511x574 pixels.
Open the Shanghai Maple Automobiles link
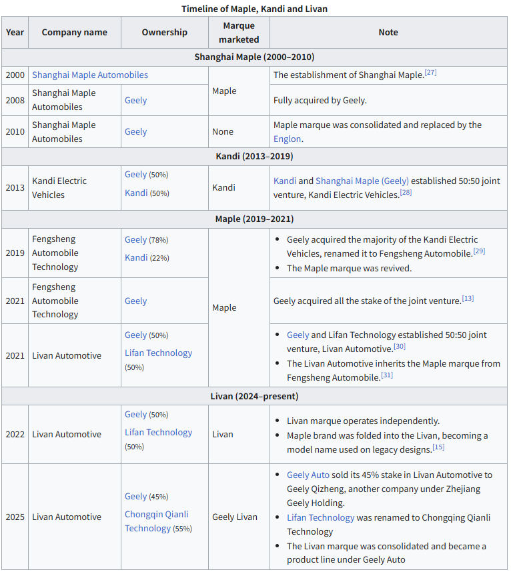[x=90, y=75]
